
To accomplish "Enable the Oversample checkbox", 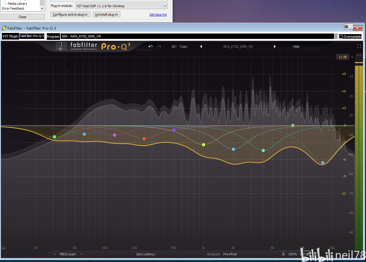I will (341, 37).
